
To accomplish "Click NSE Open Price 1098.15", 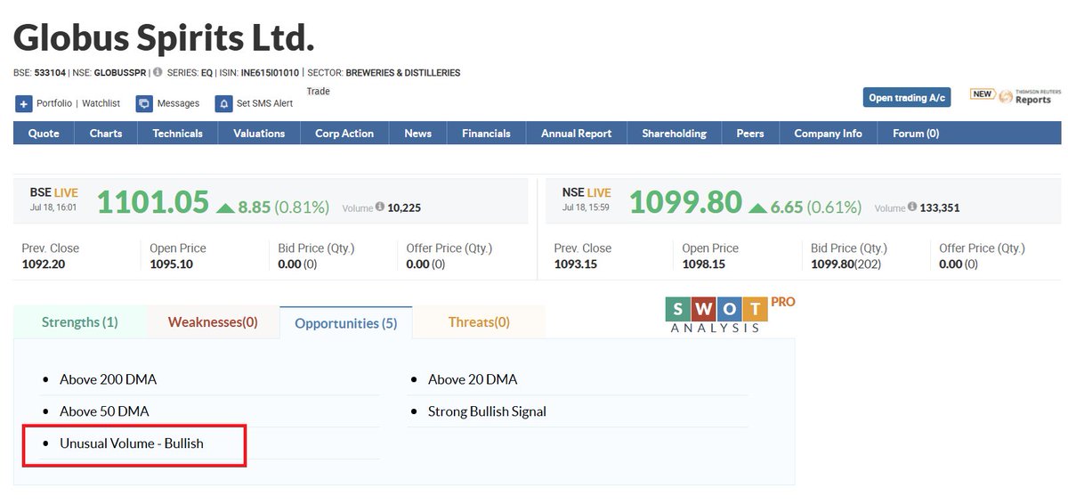I will coord(703,264).
